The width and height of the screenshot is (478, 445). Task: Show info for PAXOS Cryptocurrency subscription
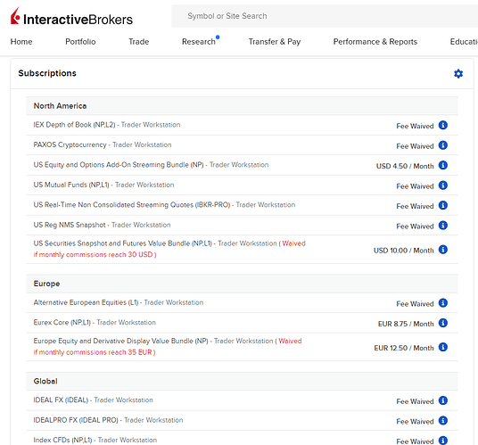tap(443, 145)
